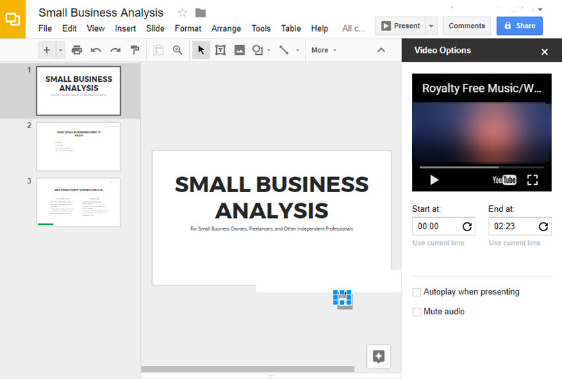562x379 pixels.
Task: Click the zoom to fit icon
Action: pyautogui.click(x=158, y=50)
